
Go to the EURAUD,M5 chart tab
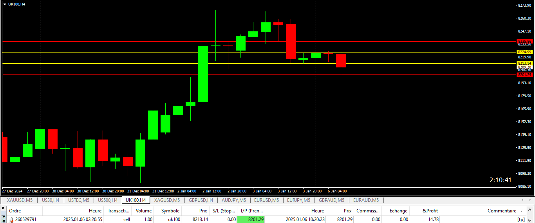pos(366,200)
